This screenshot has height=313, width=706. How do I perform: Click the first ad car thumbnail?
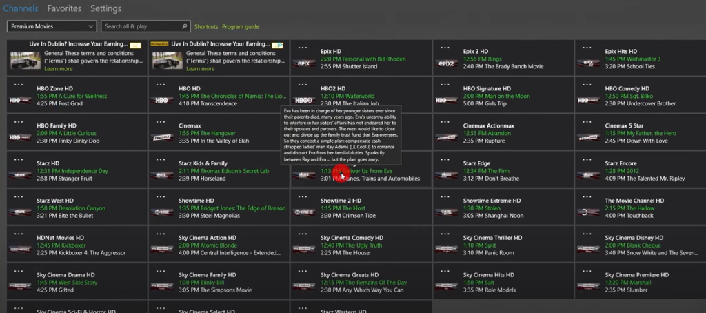(26, 61)
